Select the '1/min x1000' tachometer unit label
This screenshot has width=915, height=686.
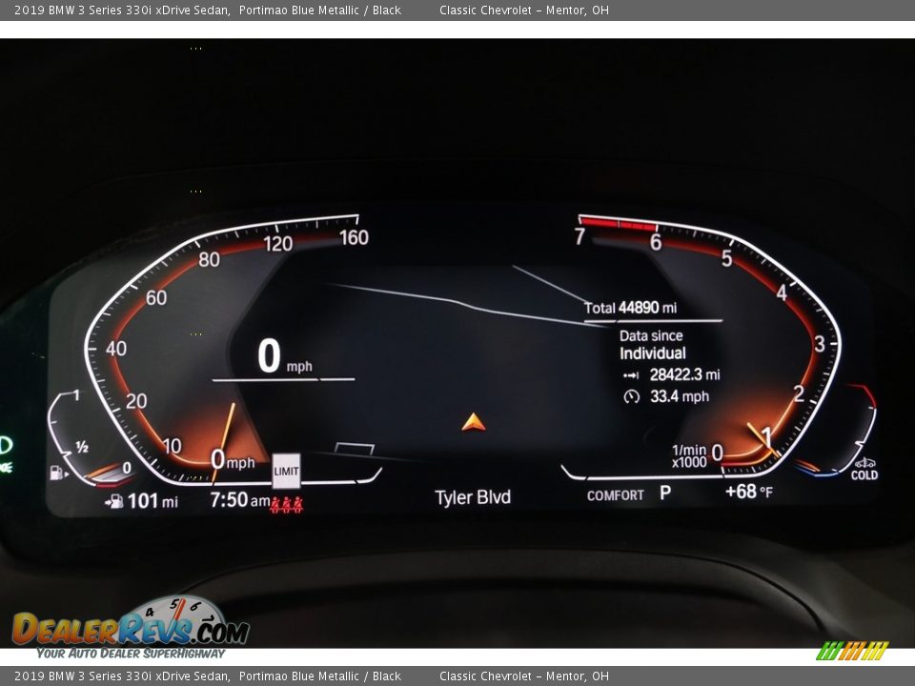[689, 456]
